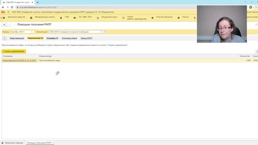Open the Налоги section

[185, 17]
